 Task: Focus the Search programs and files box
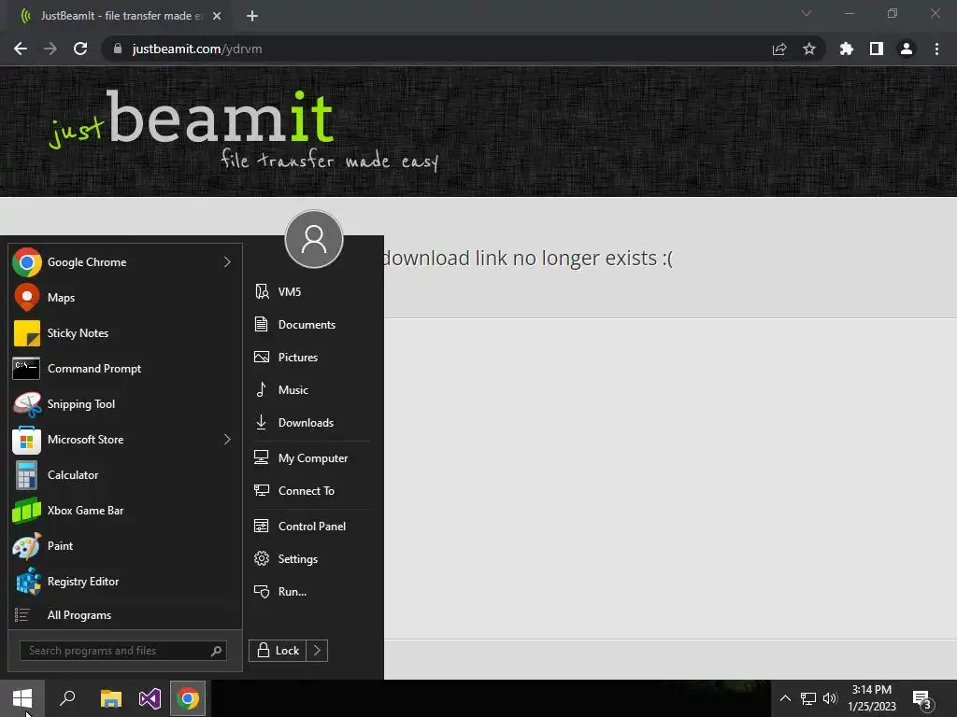pyautogui.click(x=123, y=651)
